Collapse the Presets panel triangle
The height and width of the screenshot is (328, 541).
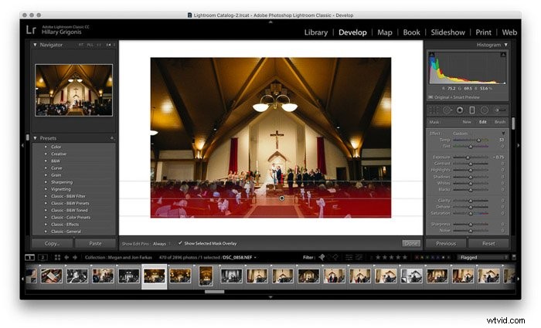point(36,138)
